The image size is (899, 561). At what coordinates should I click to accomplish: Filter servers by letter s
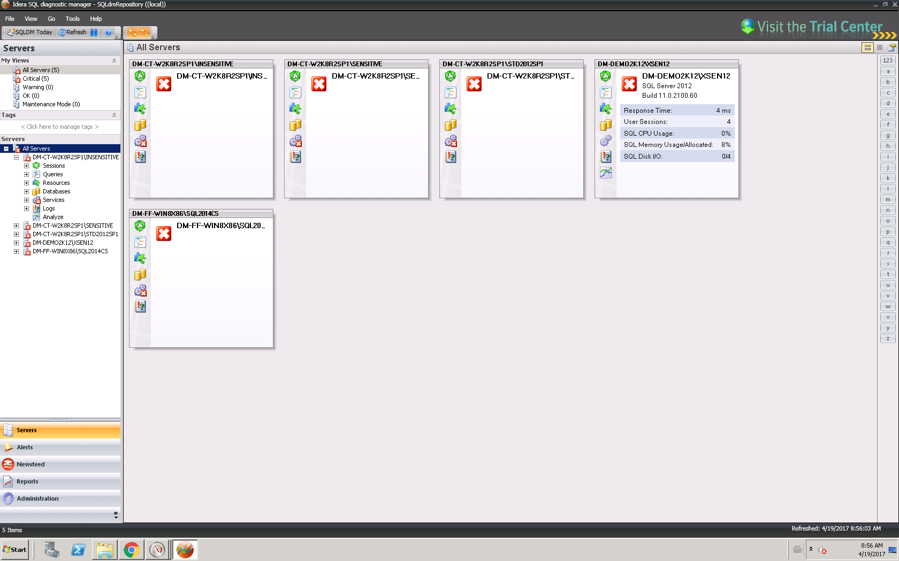coord(888,263)
